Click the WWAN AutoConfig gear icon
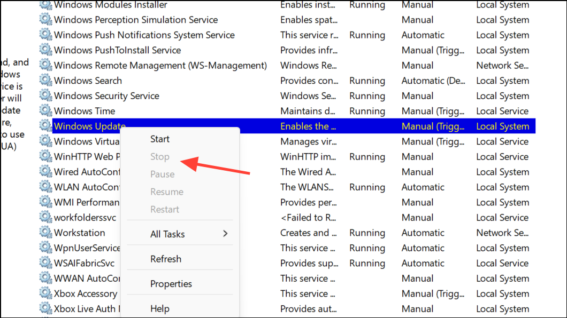Image resolution: width=567 pixels, height=318 pixels. pos(45,279)
